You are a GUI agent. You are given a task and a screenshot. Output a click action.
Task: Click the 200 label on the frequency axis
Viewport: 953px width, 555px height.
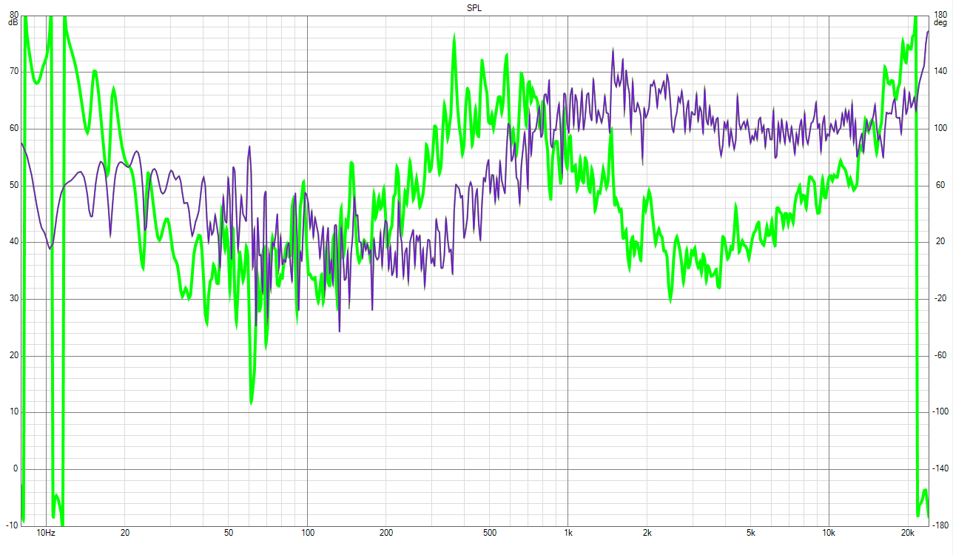point(386,533)
